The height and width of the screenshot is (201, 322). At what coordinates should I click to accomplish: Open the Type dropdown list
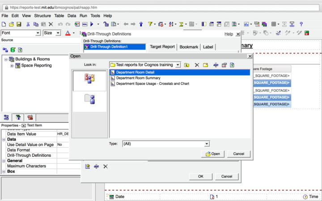click(206, 144)
